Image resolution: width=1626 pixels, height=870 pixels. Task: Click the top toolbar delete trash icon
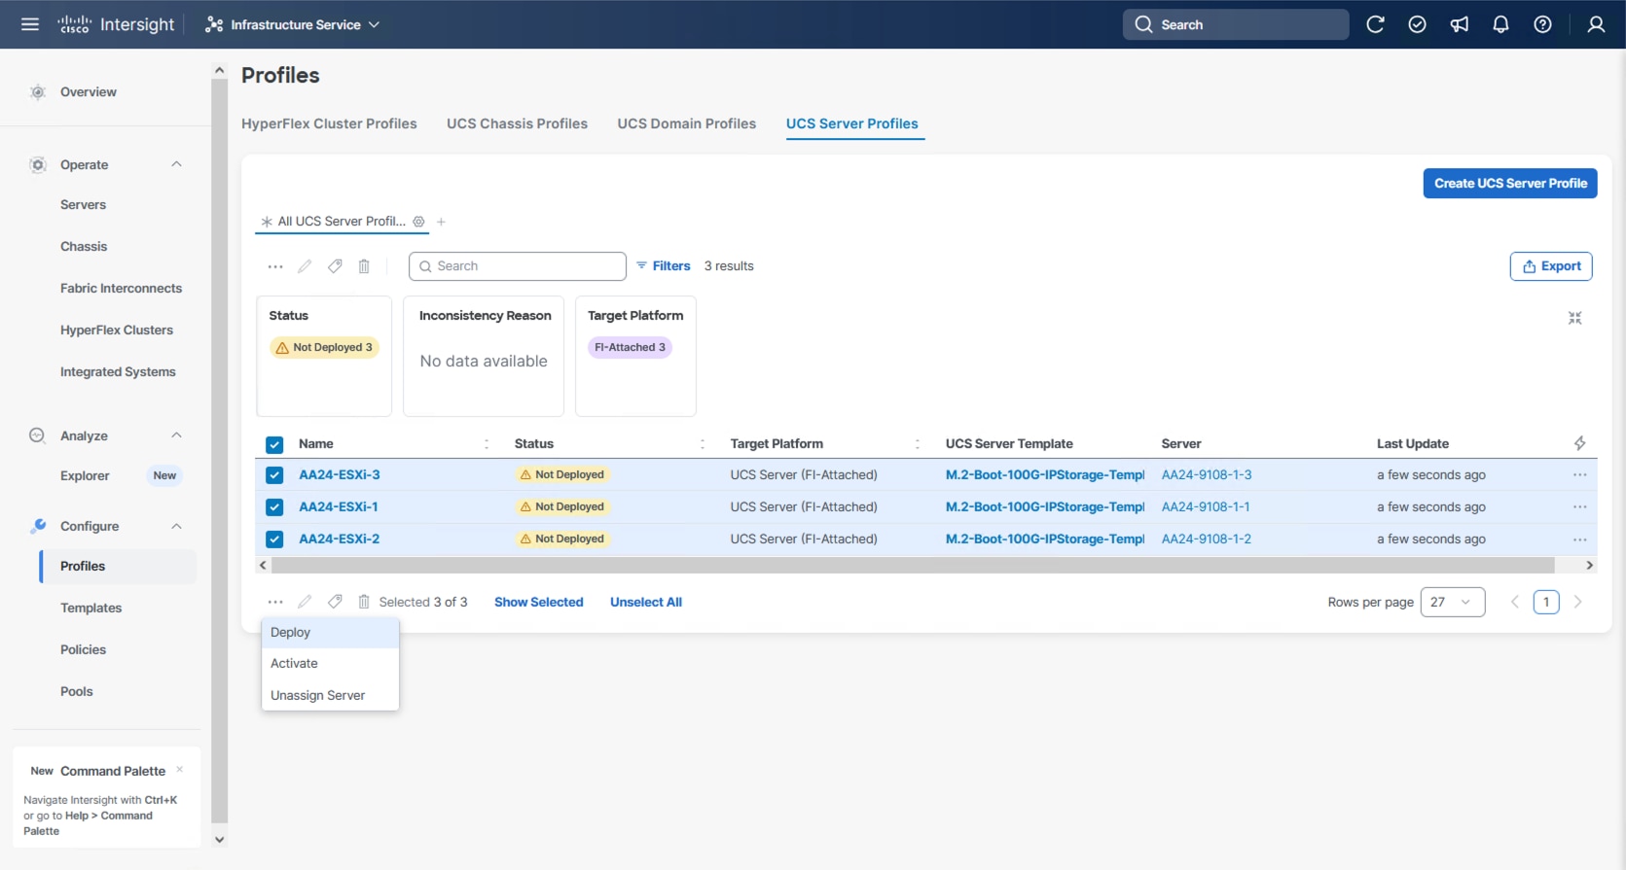click(x=364, y=266)
